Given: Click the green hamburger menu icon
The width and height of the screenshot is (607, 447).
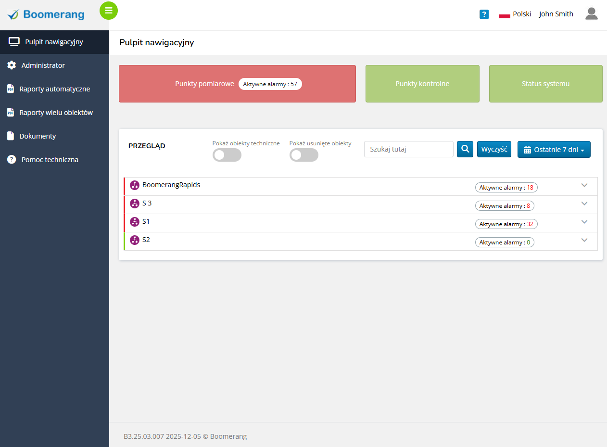Looking at the screenshot, I should tap(109, 11).
